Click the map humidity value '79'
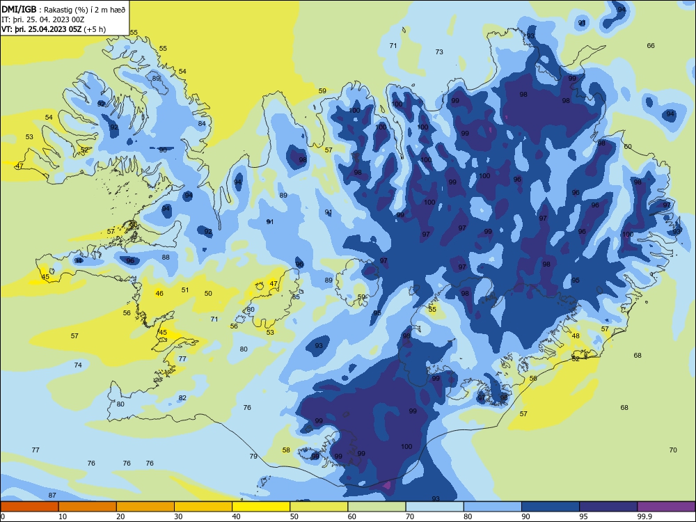The image size is (696, 522). coord(253,457)
